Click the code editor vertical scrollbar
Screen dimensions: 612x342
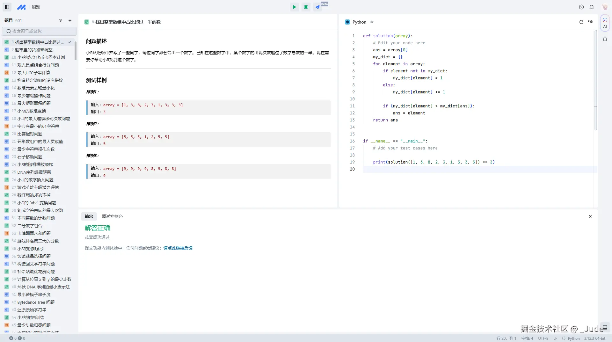(595, 80)
